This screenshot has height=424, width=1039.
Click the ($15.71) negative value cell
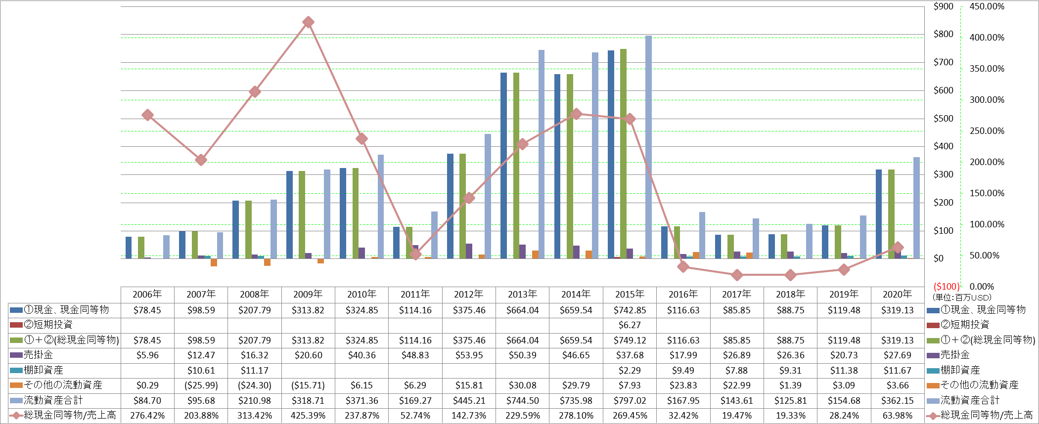[x=308, y=385]
